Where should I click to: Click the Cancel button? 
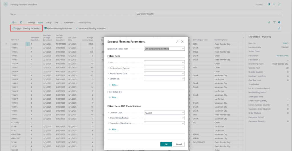click(179, 144)
